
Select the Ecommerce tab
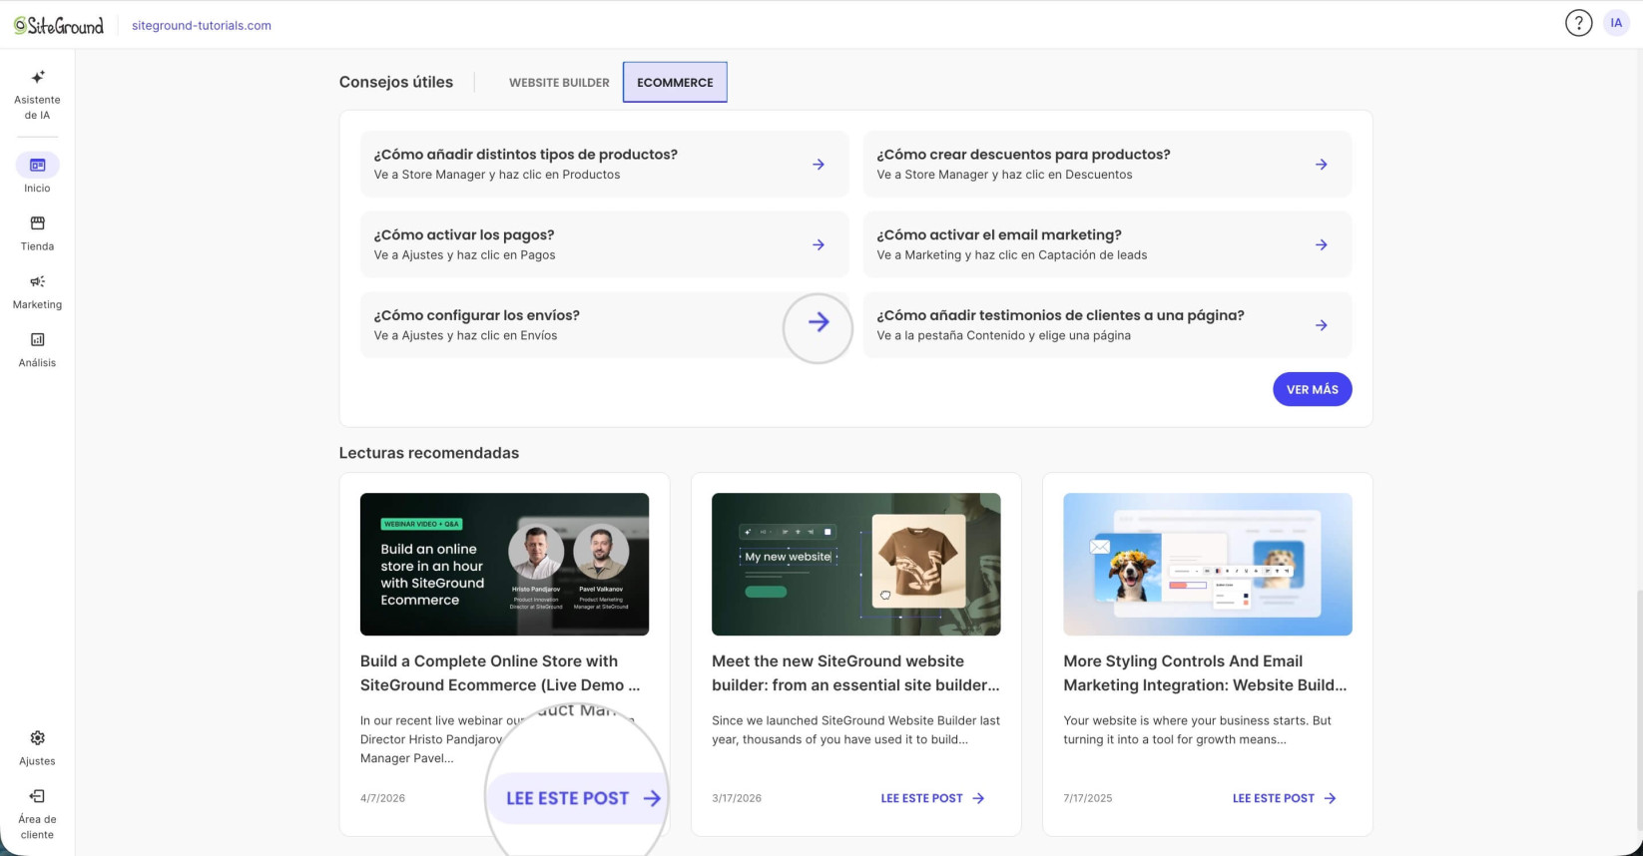675,83
